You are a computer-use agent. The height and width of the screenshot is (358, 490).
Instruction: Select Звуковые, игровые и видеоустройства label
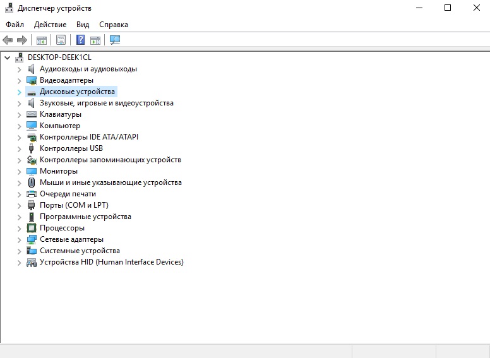click(106, 103)
